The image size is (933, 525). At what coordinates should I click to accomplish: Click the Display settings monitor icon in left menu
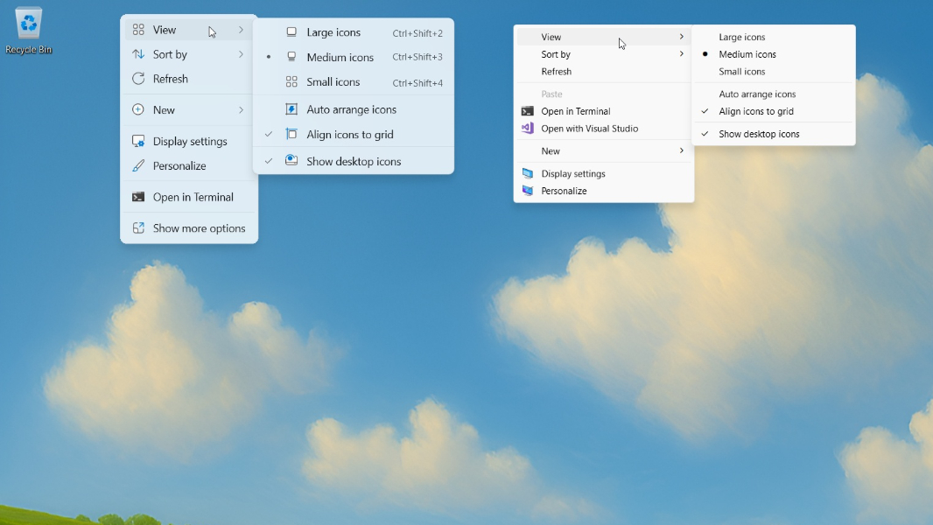(138, 141)
